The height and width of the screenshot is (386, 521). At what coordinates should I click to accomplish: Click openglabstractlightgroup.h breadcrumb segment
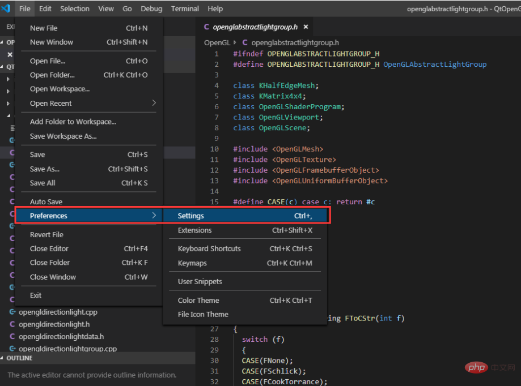click(x=295, y=43)
